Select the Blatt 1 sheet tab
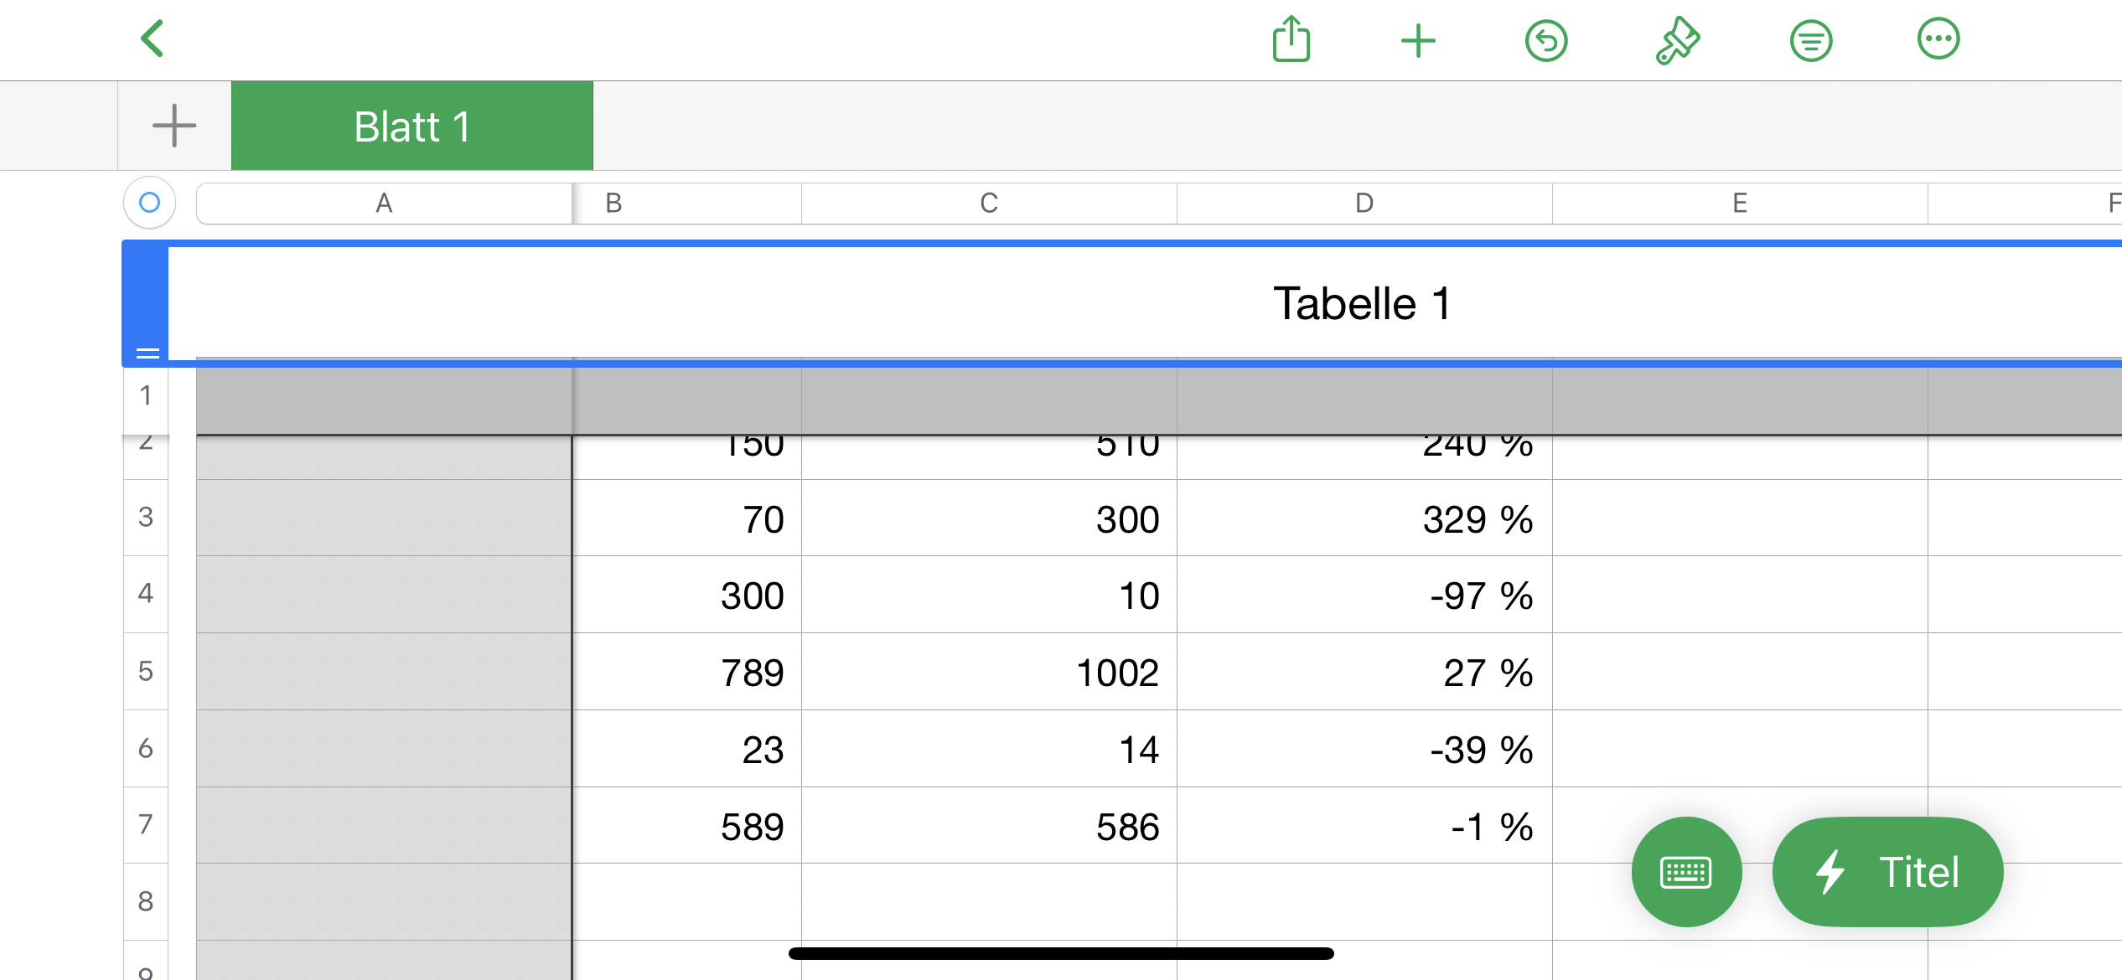The width and height of the screenshot is (2122, 980). pos(411,126)
